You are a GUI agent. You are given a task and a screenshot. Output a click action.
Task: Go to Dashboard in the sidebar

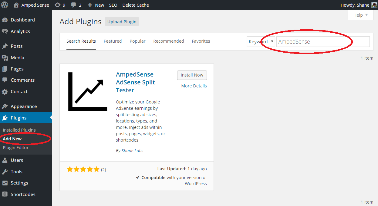coord(23,20)
